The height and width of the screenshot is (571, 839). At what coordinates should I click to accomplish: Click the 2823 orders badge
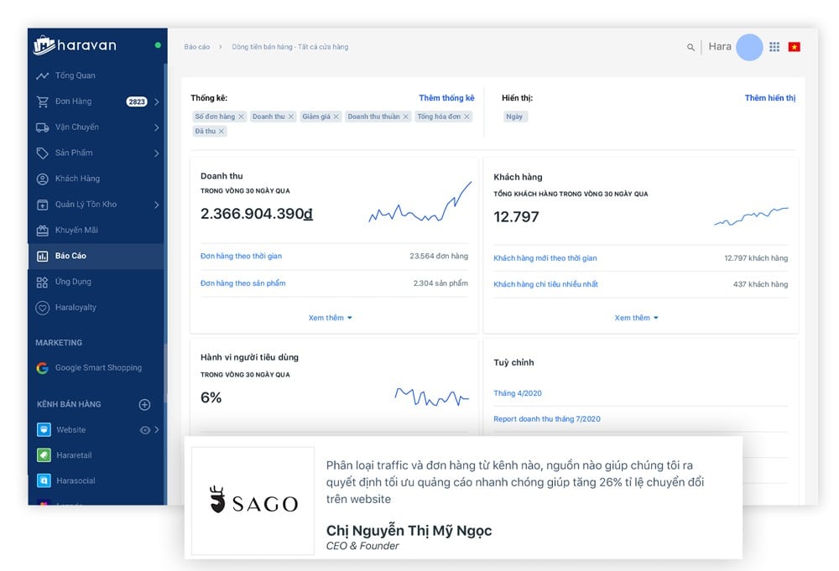click(137, 101)
